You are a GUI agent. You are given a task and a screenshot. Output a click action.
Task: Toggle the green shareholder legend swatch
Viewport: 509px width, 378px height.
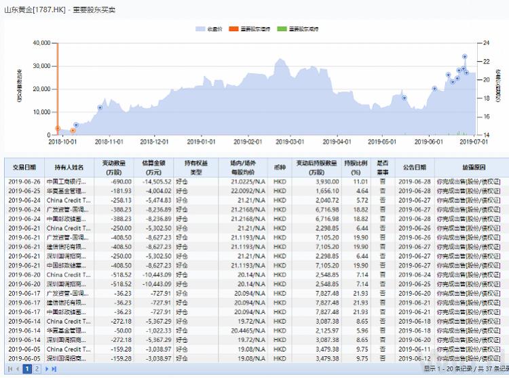[282, 29]
